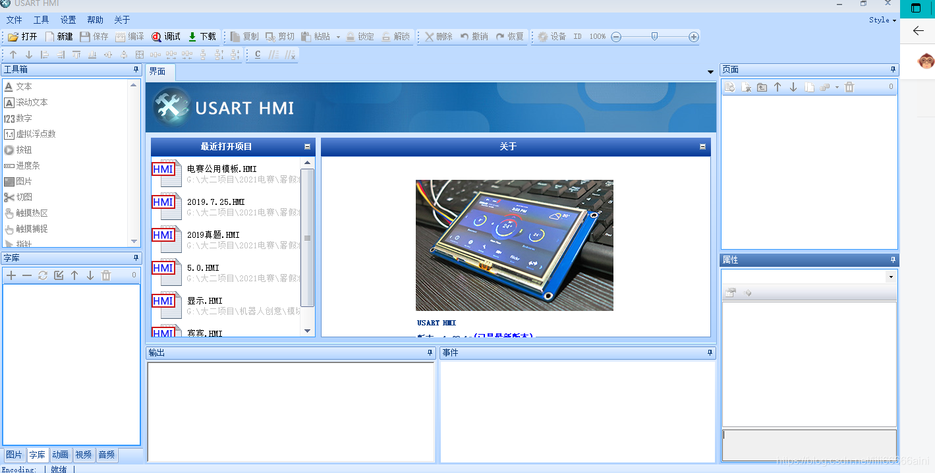This screenshot has width=935, height=473.
Task: Select the 图片 picture tool in toolbox
Action: (x=18, y=181)
